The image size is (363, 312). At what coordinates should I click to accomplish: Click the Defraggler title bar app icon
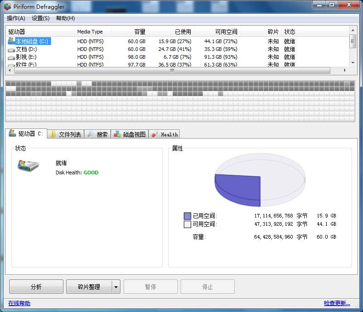[7, 6]
